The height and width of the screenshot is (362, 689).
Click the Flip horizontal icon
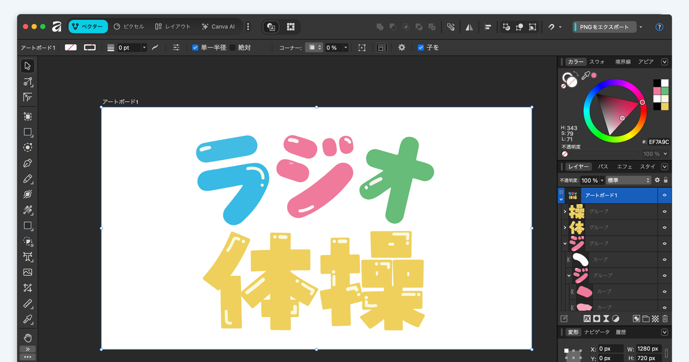pyautogui.click(x=470, y=27)
